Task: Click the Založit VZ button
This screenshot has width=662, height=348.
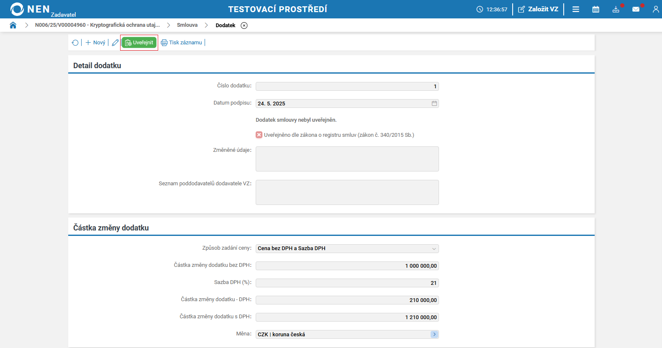Action: (x=538, y=9)
